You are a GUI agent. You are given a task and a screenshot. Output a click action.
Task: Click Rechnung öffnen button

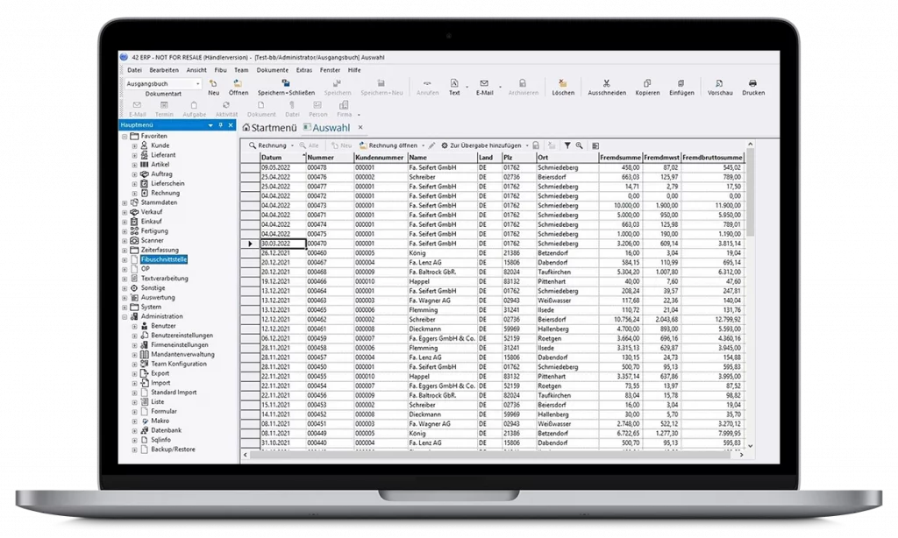click(x=388, y=145)
